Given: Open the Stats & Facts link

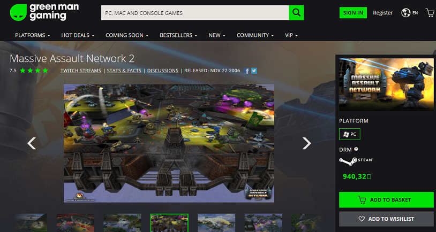Looking at the screenshot, I should pyautogui.click(x=124, y=71).
